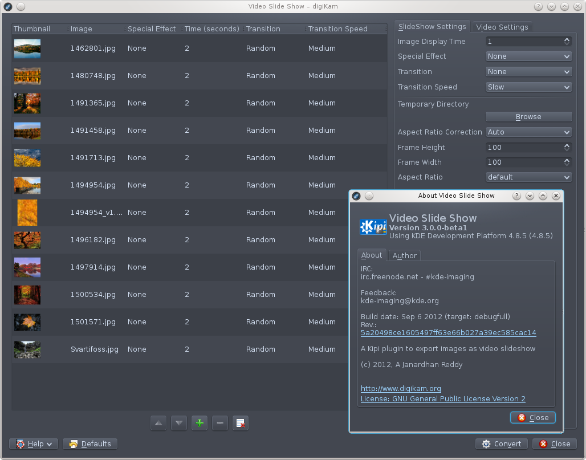Image resolution: width=586 pixels, height=460 pixels.
Task: Remove the selected image with the minus icon
Action: pos(219,422)
